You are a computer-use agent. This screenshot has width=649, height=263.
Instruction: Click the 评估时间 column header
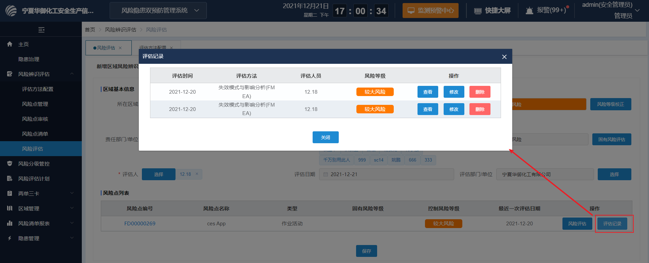coord(182,76)
